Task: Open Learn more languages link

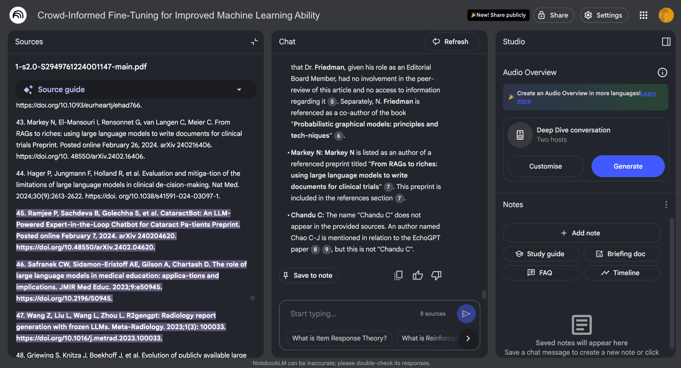Action: pos(648,94)
